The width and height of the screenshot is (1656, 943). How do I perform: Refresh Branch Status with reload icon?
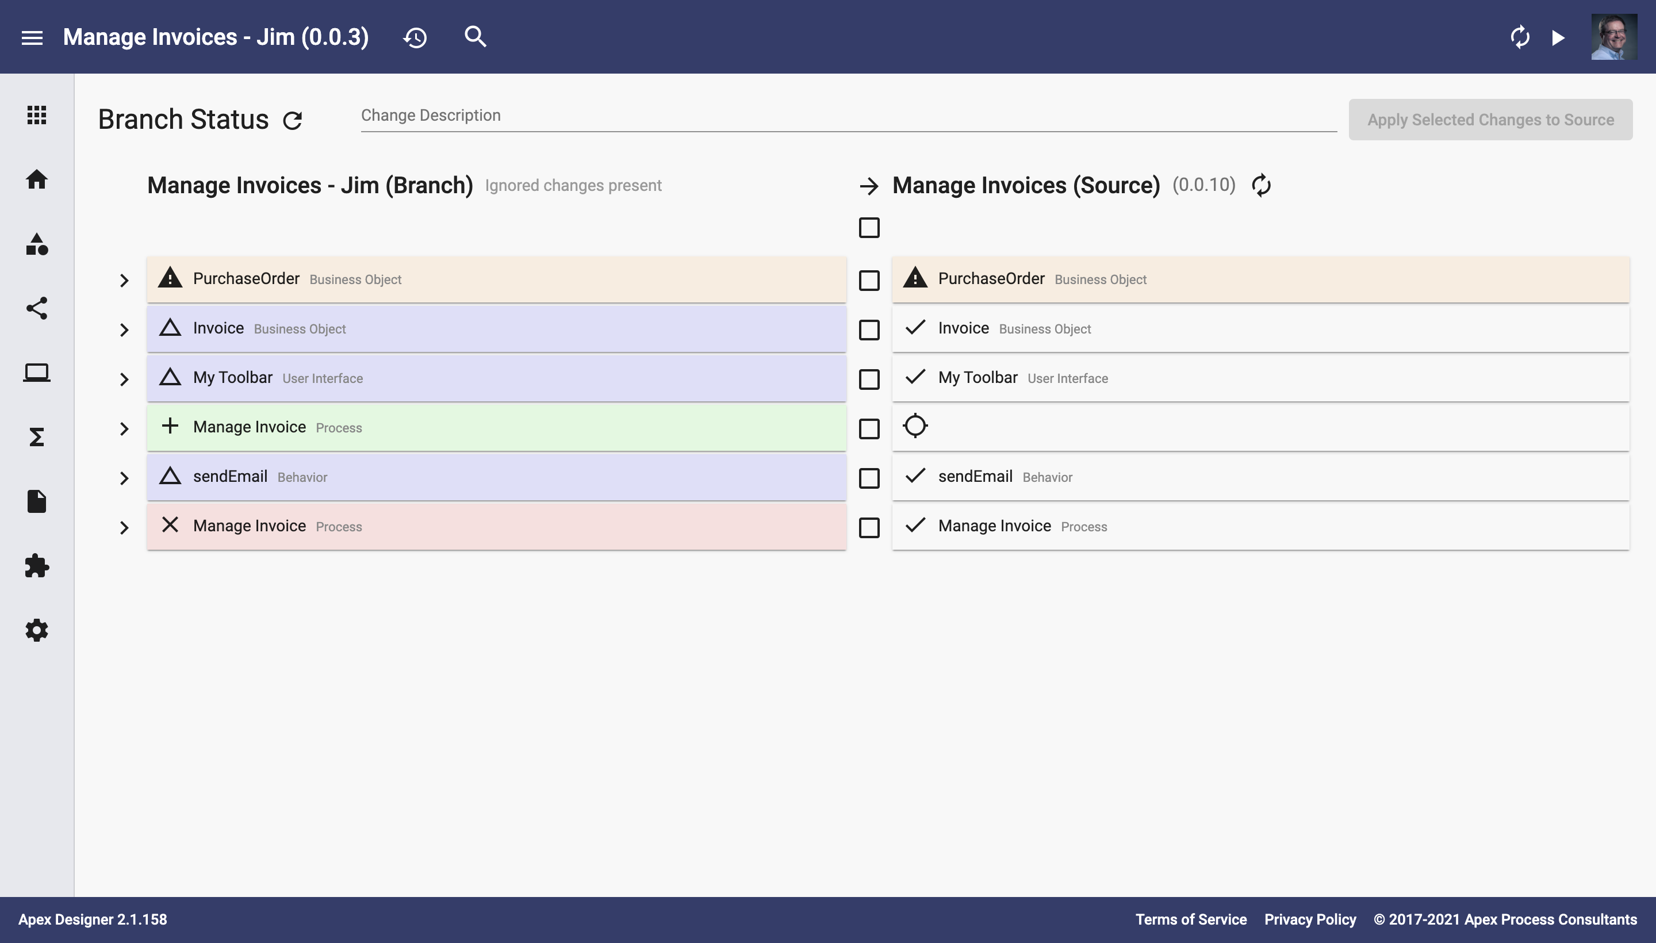293,121
